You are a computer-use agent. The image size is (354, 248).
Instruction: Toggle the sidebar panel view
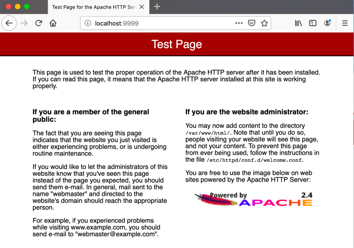click(x=313, y=23)
